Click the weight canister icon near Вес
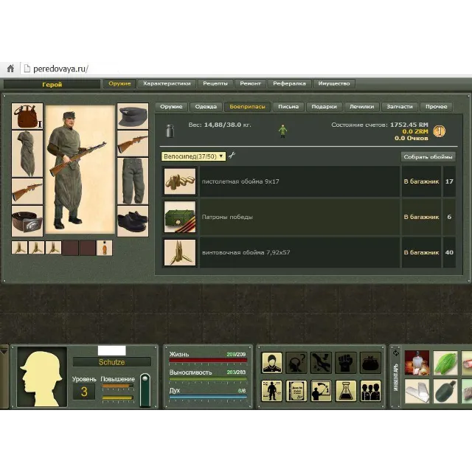 coord(170,131)
